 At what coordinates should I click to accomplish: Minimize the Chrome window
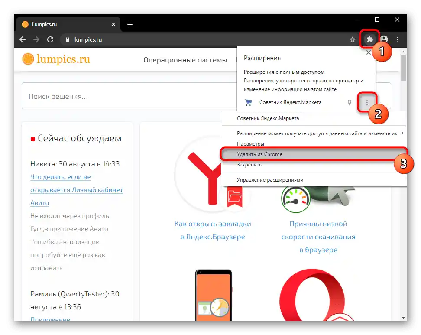tap(357, 20)
